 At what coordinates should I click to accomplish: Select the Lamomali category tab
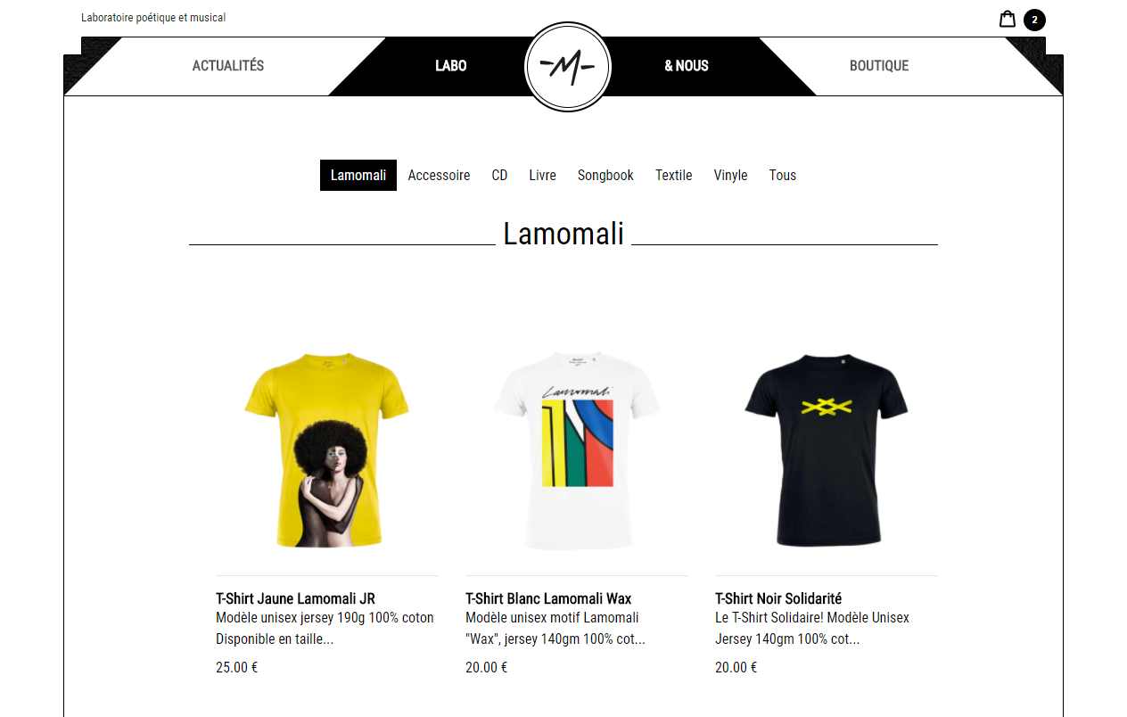358,176
